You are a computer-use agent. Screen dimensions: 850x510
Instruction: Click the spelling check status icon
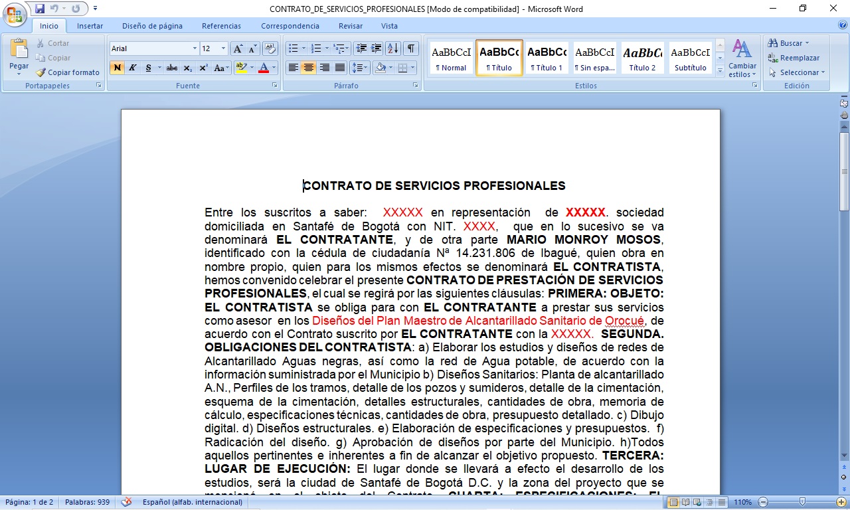coord(126,502)
